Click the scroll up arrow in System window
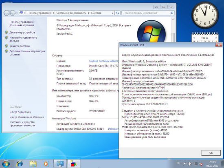Image resolution: width=224 pixels, height=168 pixels. pos(173,19)
